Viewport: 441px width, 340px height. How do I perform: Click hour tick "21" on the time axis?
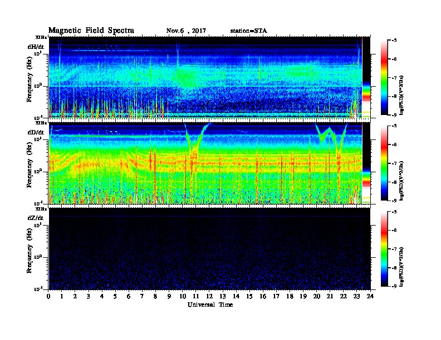[x=330, y=296]
